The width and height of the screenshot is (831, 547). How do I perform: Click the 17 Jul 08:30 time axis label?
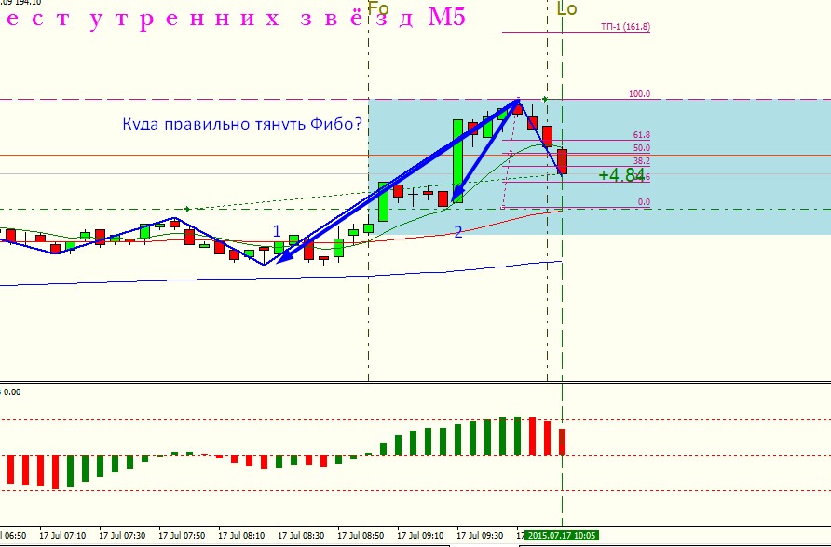coord(301,535)
